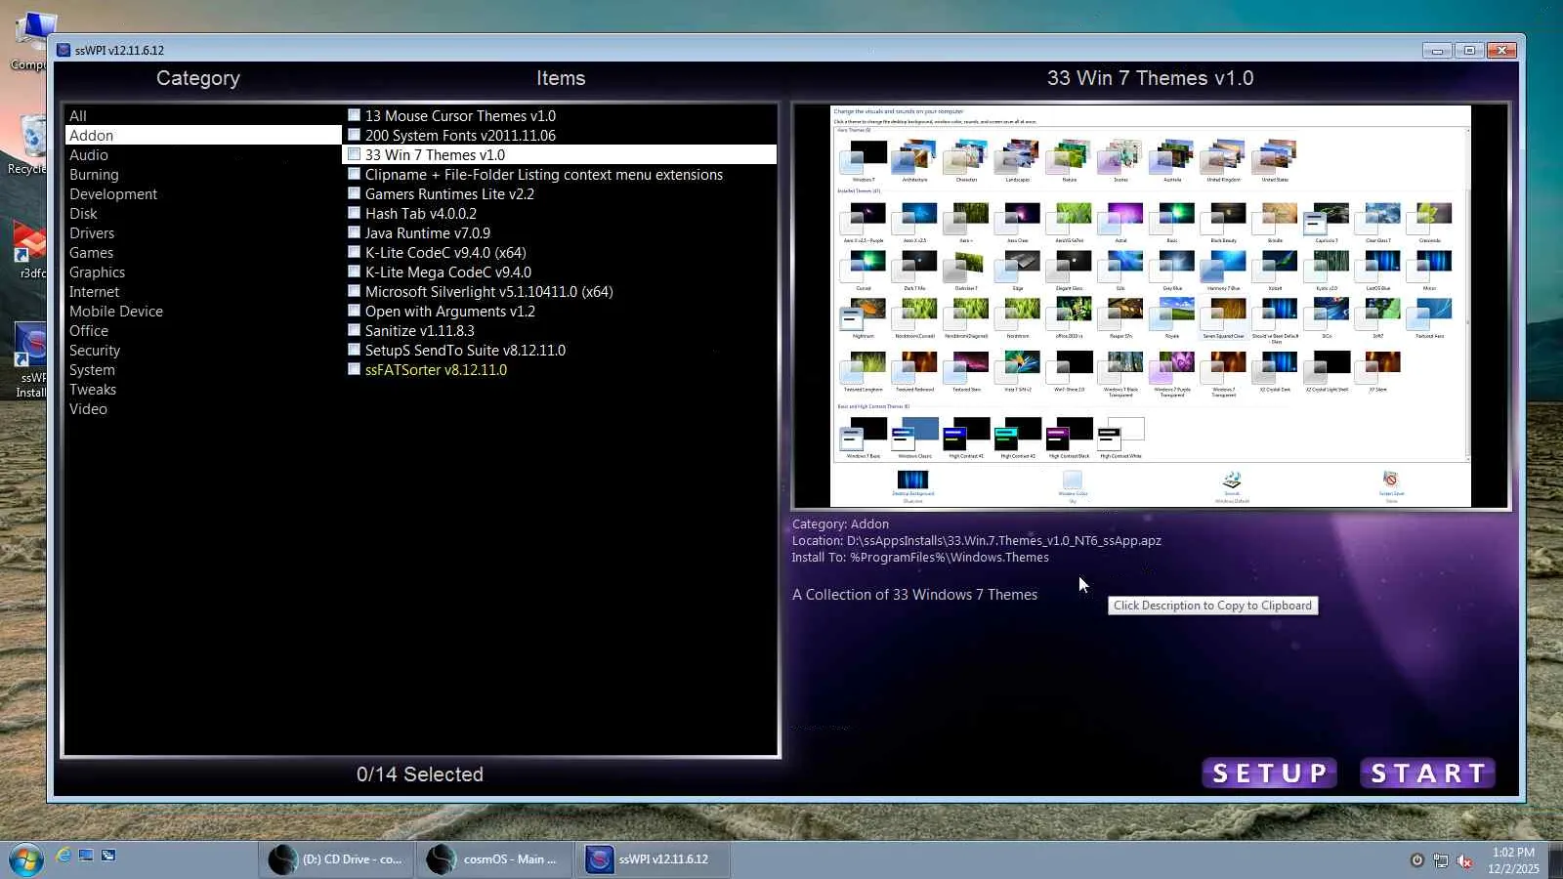1563x879 pixels.
Task: Select the r3dfox desktop icon
Action: (x=29, y=250)
